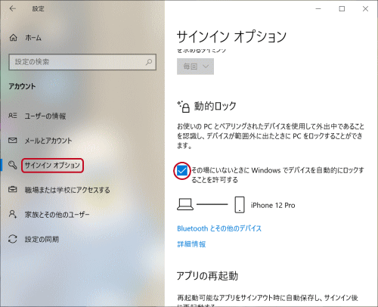Uncheck the dynamic lock auto-lock checkbox
This screenshot has width=378, height=307.
pyautogui.click(x=181, y=171)
